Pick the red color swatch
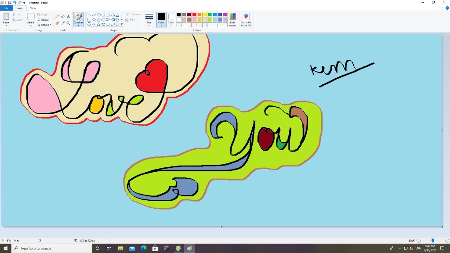Screen dimensions: 450x253 click(194, 14)
